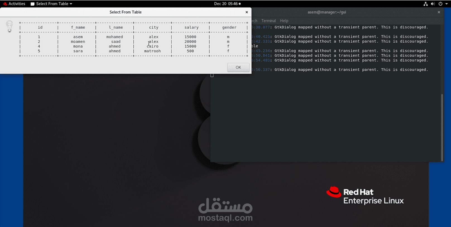Image resolution: width=451 pixels, height=227 pixels.
Task: Click the 'gender' column header
Action: click(229, 27)
